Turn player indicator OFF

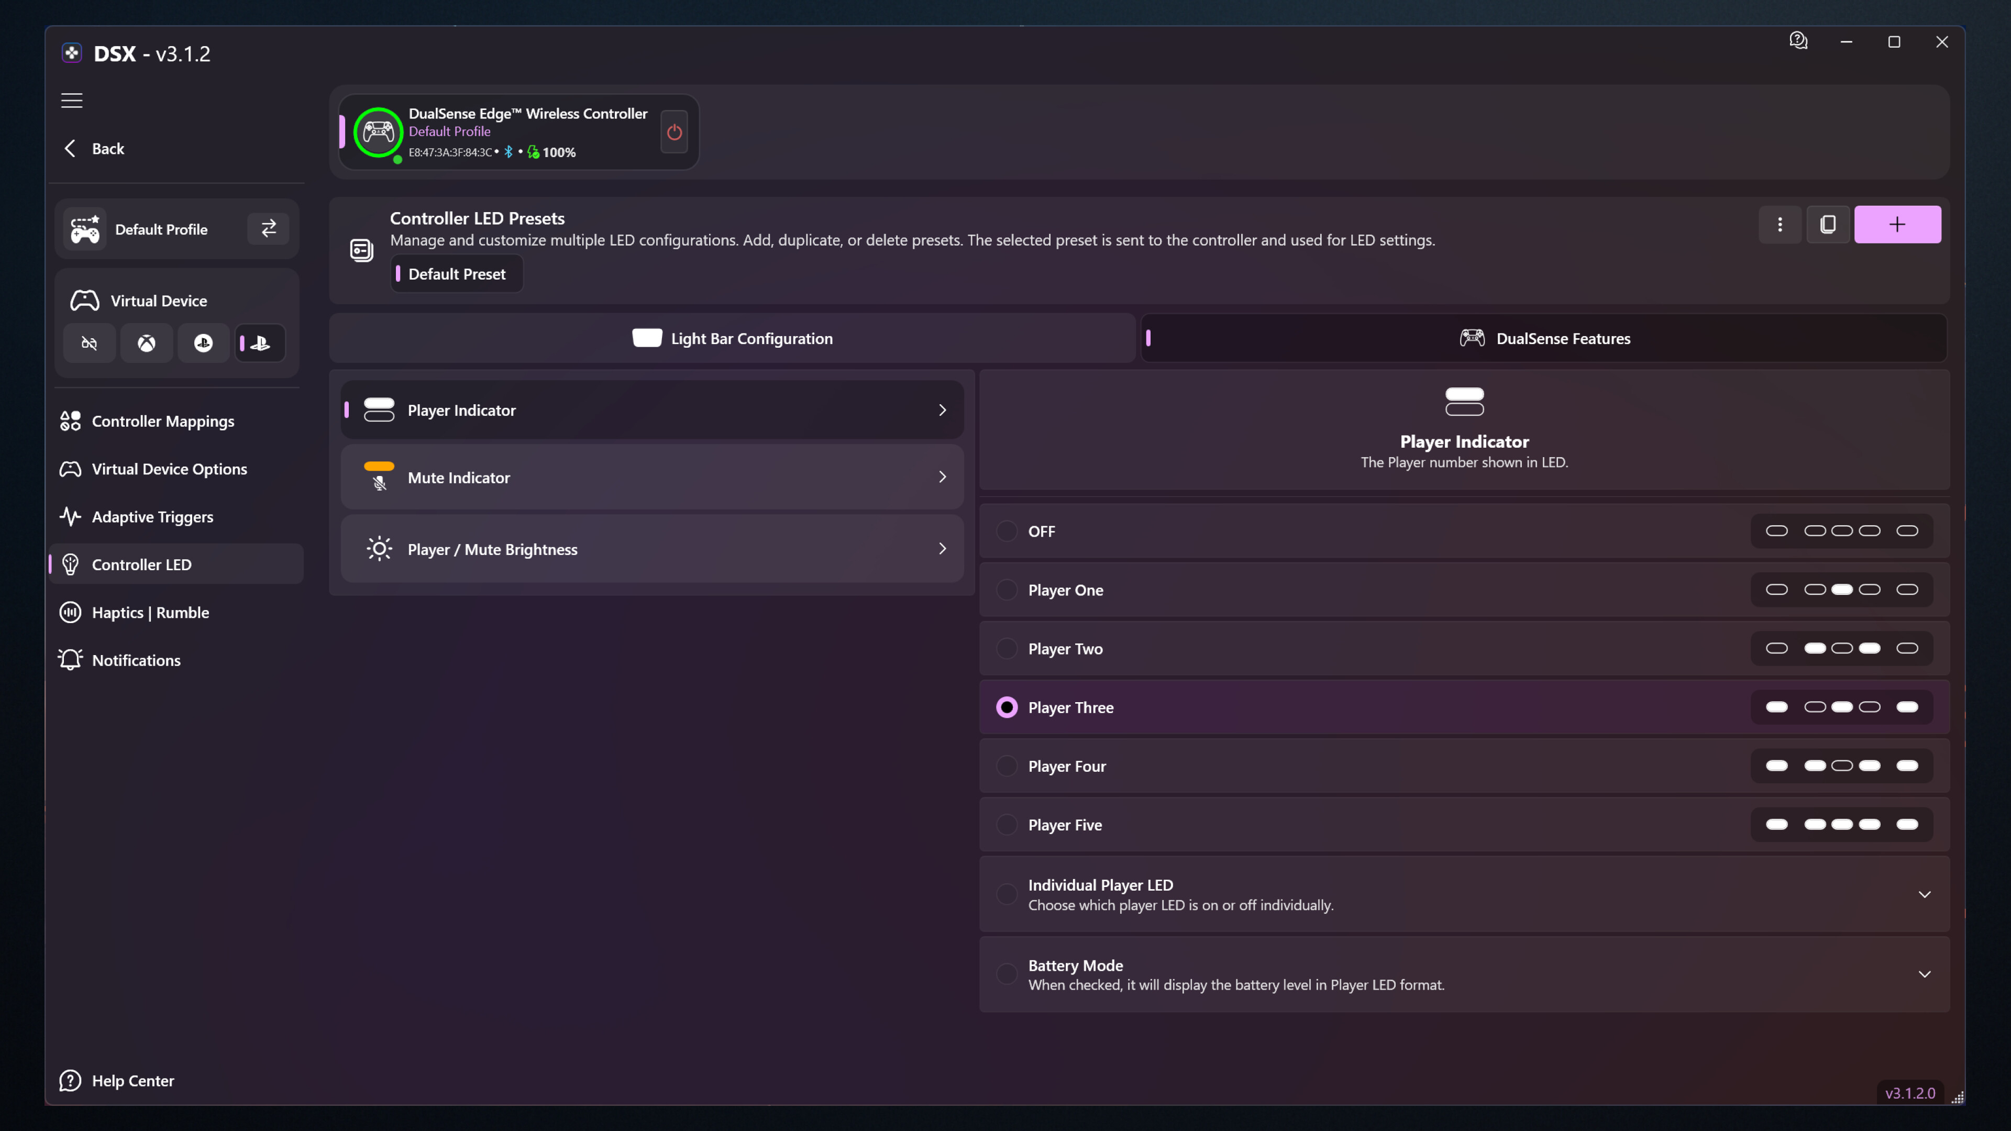coord(1006,531)
